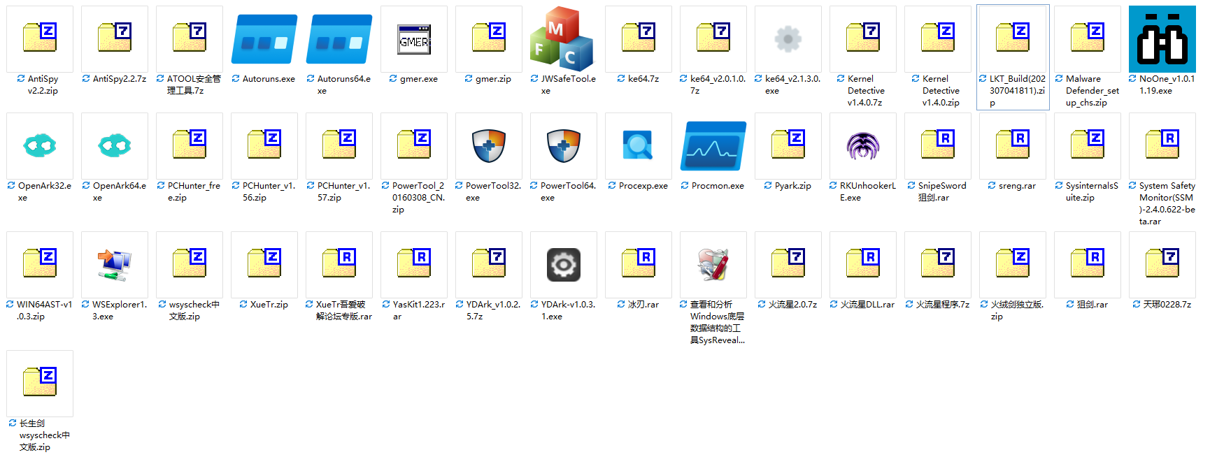Click the 长生剑 wsyscheck中文版.zip file name

pos(44,435)
